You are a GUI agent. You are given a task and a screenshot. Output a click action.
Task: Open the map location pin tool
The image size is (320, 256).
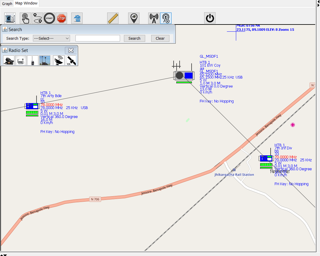[x=134, y=18]
